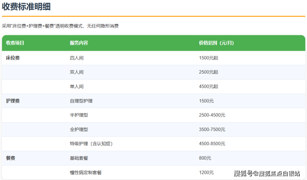The image size is (307, 180).
Task: Select the 收费项目 column header
Action: (x=15, y=43)
